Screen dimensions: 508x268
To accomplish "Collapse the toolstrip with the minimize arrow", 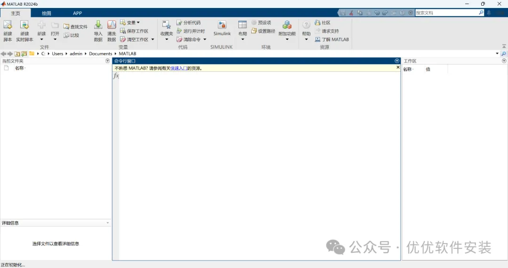I will (504, 46).
